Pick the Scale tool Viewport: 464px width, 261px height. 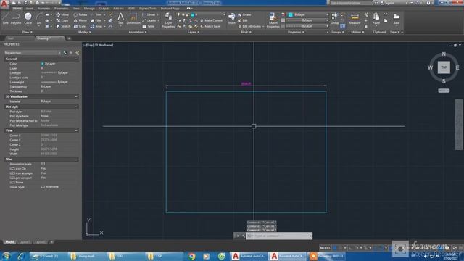coord(80,26)
